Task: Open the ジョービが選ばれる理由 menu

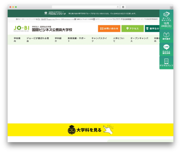Action: pos(38,39)
